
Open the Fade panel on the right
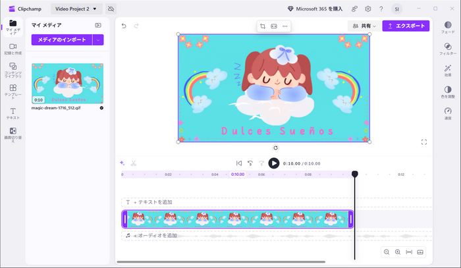pyautogui.click(x=448, y=28)
